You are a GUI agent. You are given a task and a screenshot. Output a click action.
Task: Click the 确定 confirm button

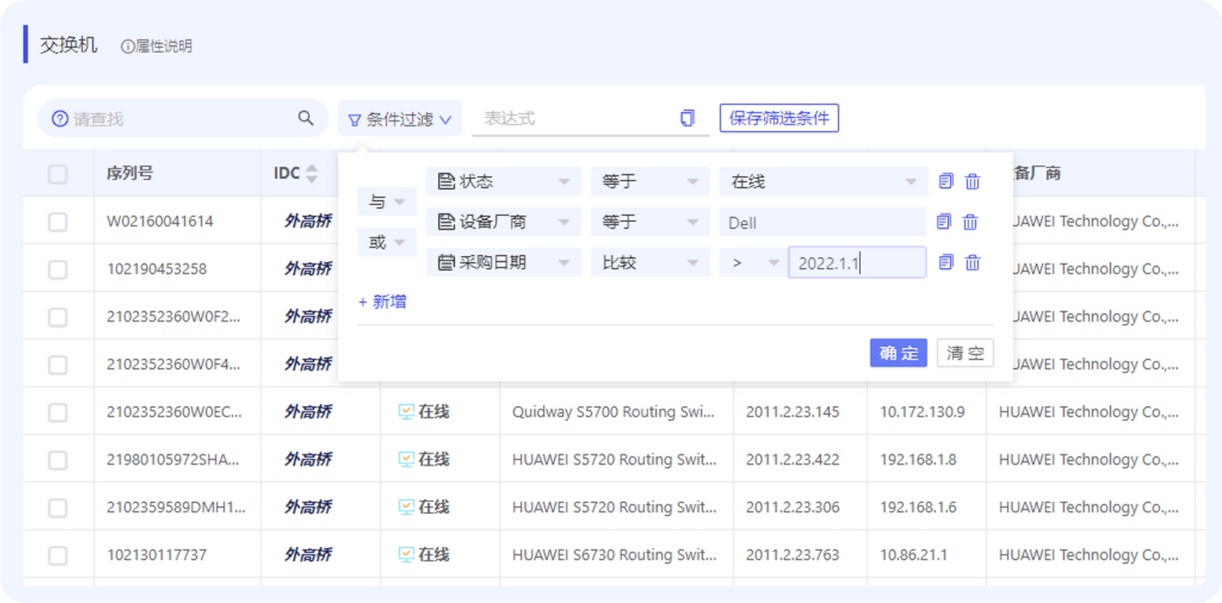[x=898, y=353]
